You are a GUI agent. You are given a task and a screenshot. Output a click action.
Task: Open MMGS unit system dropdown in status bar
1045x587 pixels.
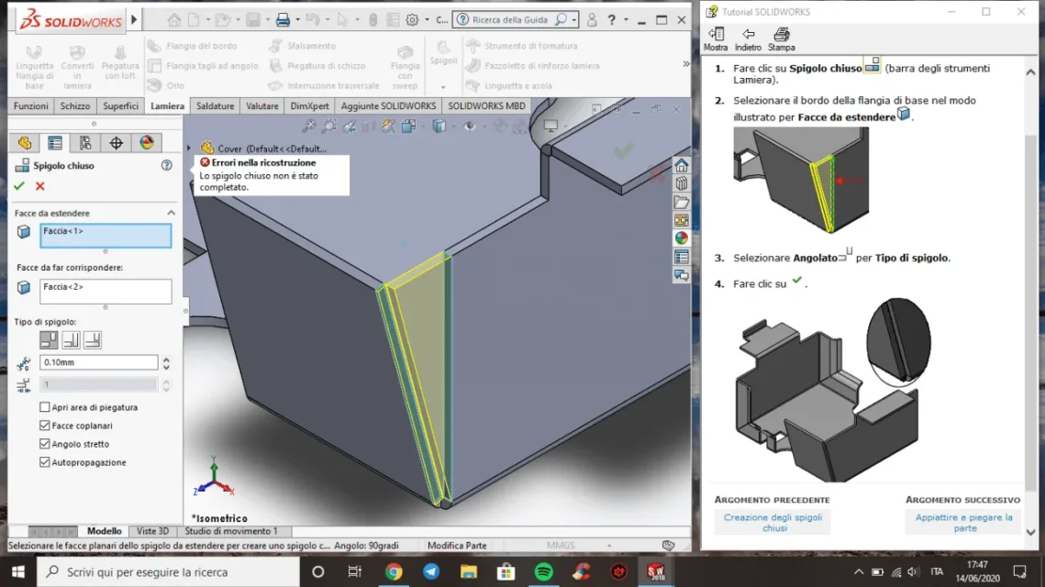609,546
